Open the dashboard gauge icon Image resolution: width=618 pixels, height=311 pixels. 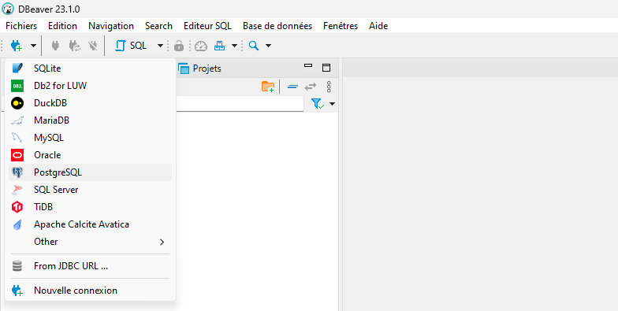click(x=201, y=46)
